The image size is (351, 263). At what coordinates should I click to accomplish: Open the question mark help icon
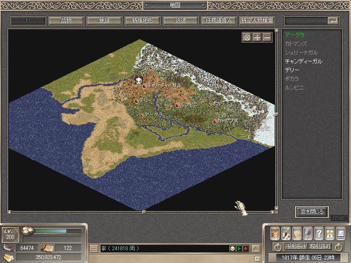point(319,233)
